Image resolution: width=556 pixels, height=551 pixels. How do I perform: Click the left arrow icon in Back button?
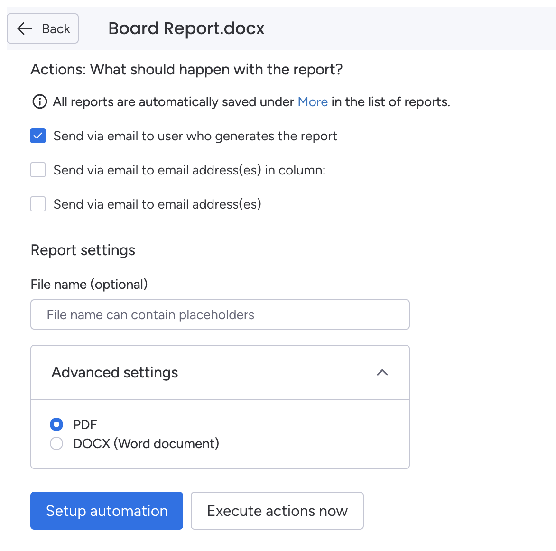click(25, 29)
